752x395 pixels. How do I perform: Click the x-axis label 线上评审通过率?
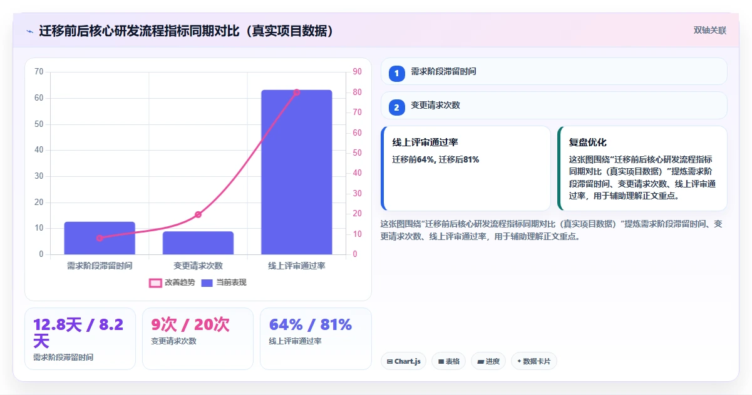297,266
